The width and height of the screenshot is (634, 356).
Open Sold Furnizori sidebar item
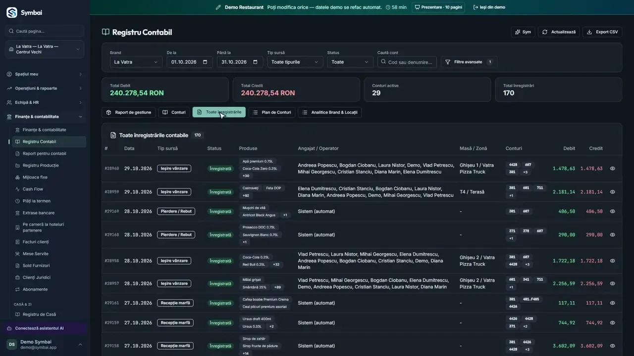49,266
